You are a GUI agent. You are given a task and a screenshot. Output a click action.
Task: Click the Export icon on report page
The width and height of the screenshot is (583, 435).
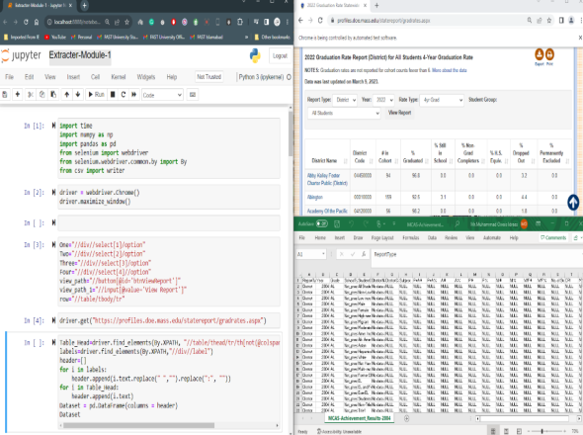tap(540, 54)
